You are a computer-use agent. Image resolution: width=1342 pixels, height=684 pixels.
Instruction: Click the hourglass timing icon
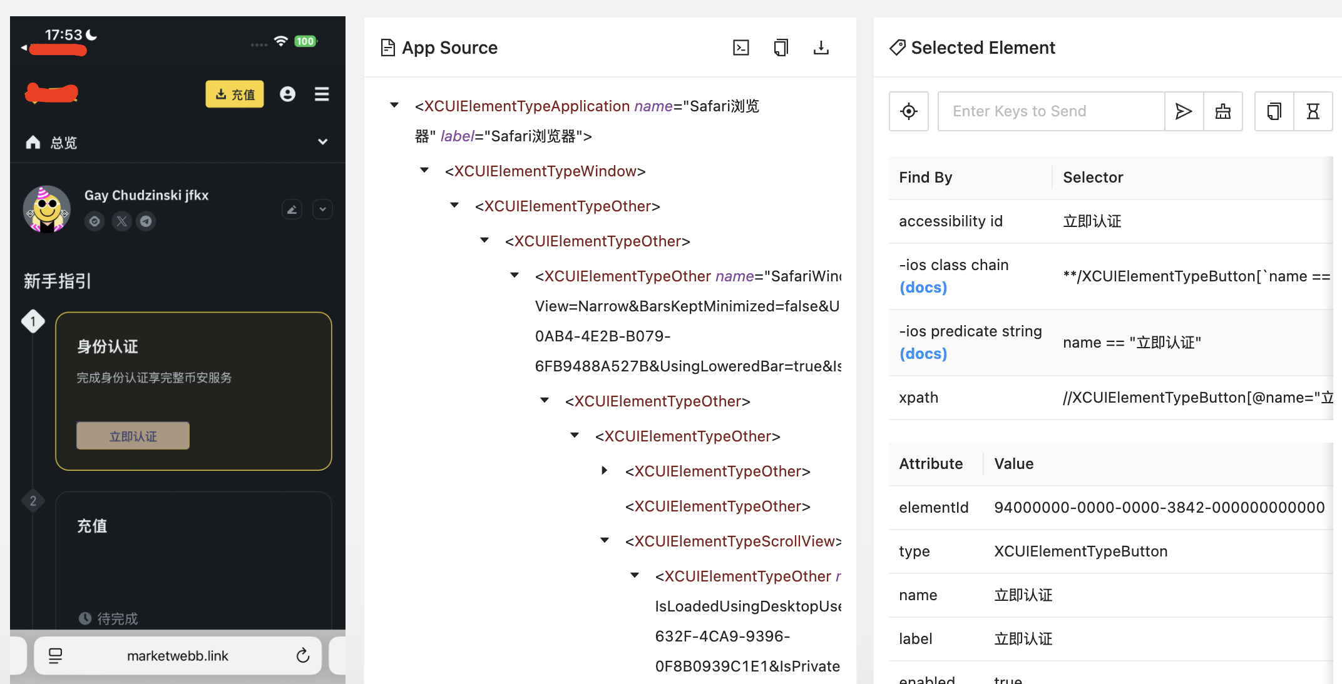(1313, 111)
